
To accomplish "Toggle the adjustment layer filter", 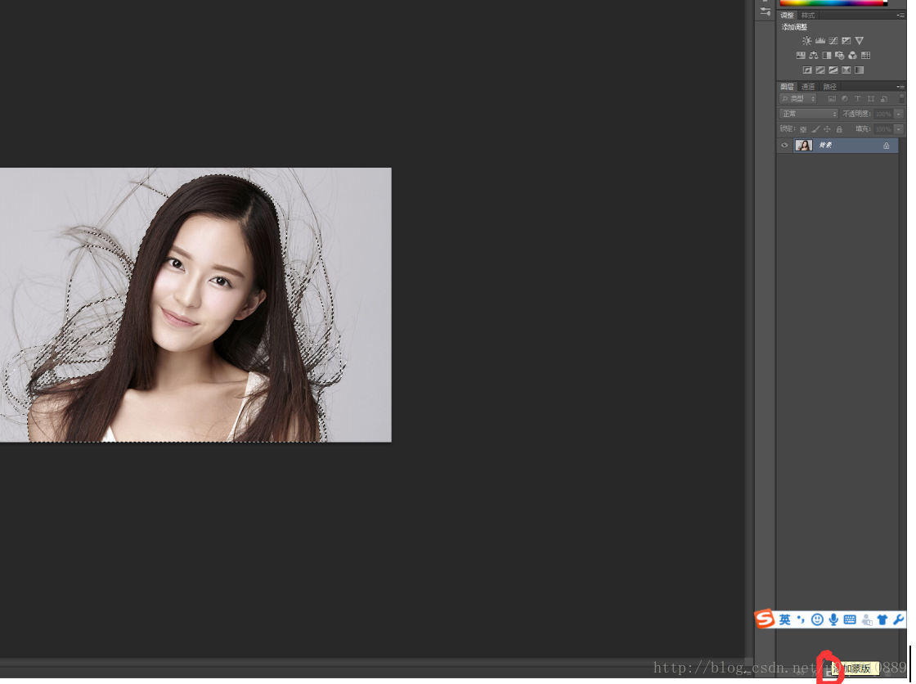I will point(845,99).
